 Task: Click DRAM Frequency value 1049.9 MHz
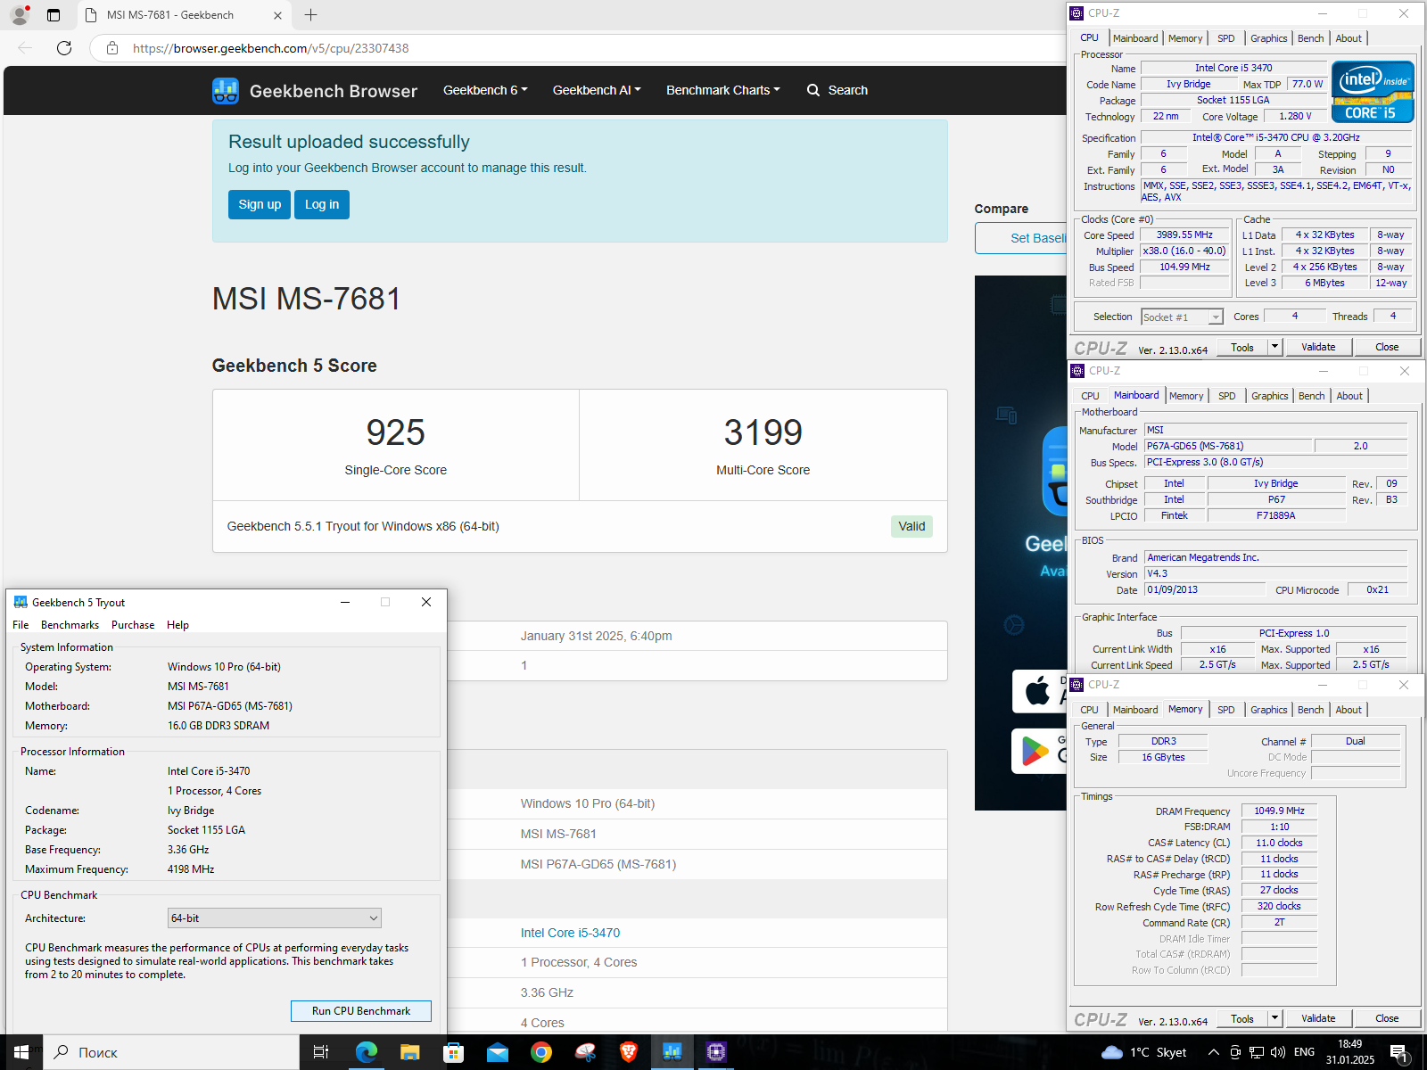1279,811
